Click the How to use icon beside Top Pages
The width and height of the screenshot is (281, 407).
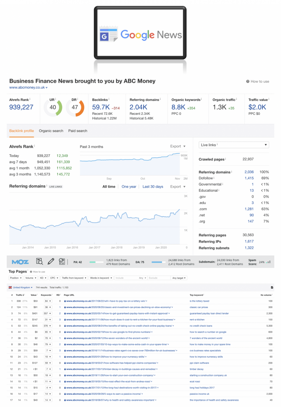[x=31, y=272]
